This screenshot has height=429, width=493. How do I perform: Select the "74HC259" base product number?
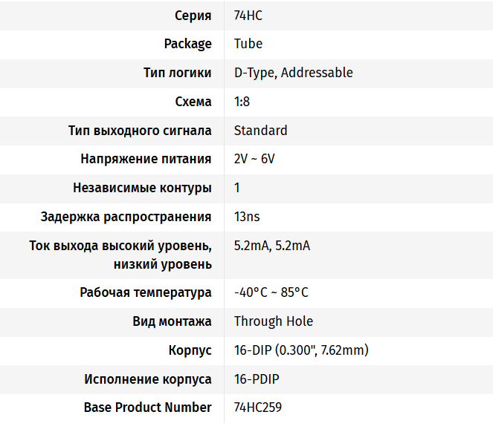[x=257, y=407]
